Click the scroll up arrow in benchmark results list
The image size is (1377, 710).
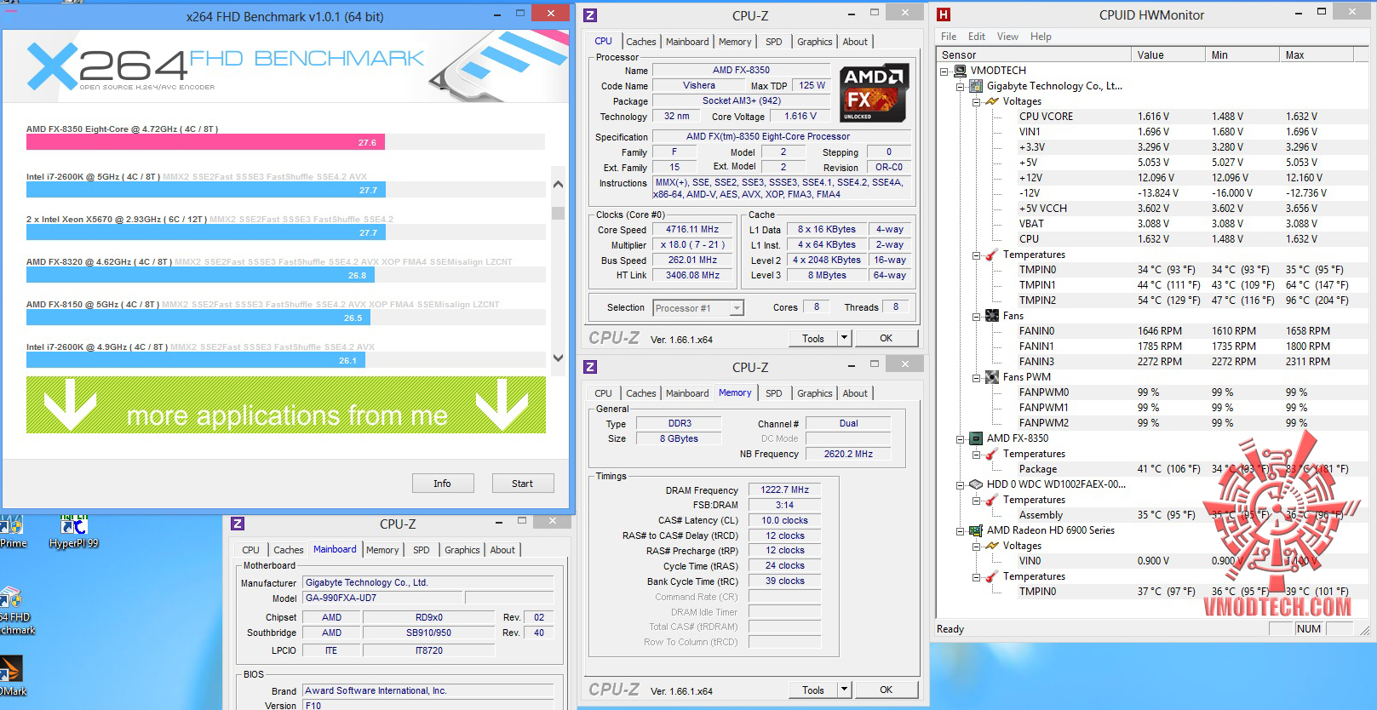(x=559, y=184)
